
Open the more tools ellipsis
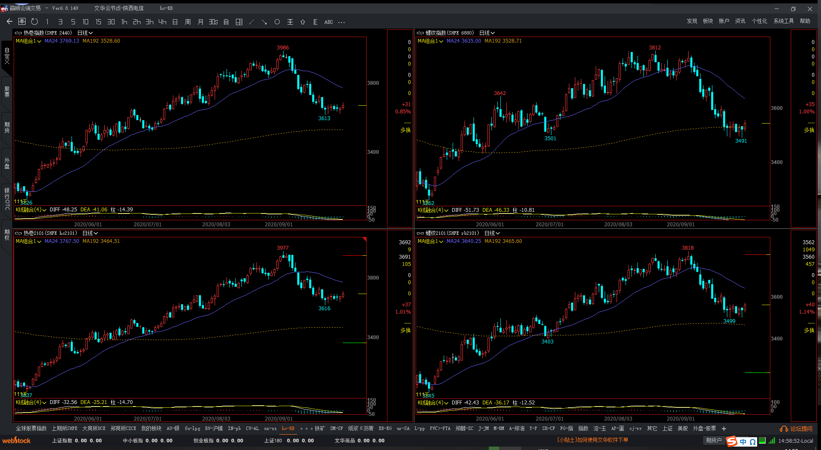point(342,22)
